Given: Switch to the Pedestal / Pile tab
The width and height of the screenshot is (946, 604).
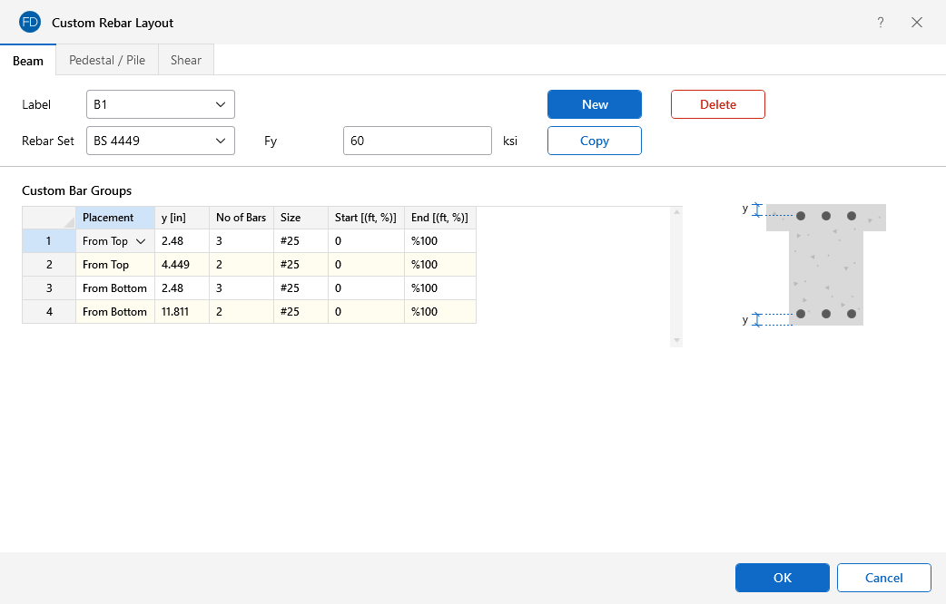Looking at the screenshot, I should pyautogui.click(x=107, y=61).
